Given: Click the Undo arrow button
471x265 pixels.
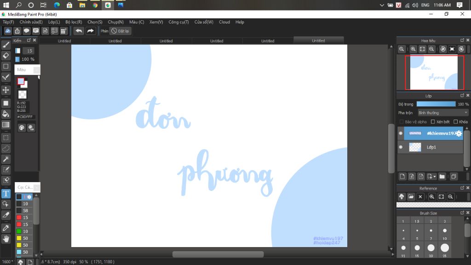Looking at the screenshot, I should 79,31.
